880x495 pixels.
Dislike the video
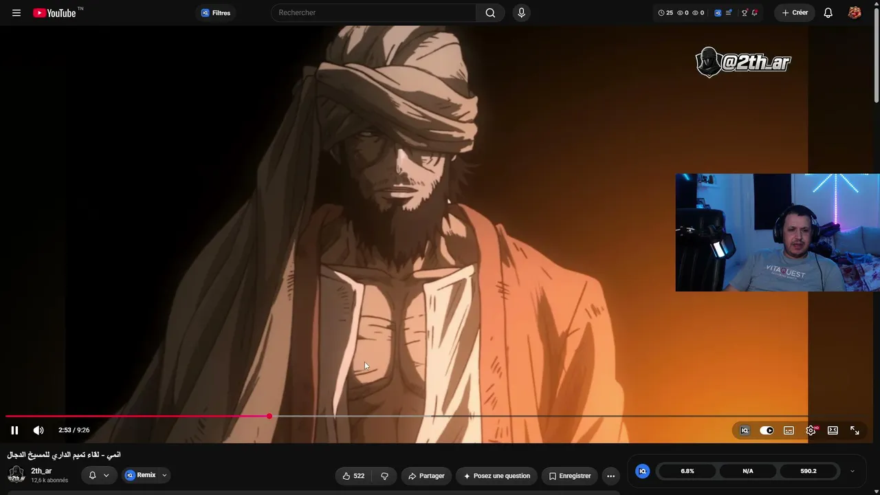click(384, 476)
